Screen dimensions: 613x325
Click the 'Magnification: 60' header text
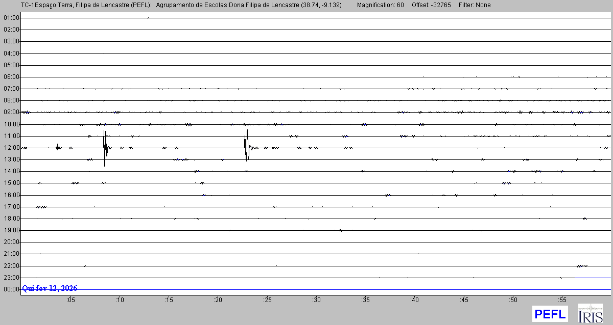(x=380, y=5)
